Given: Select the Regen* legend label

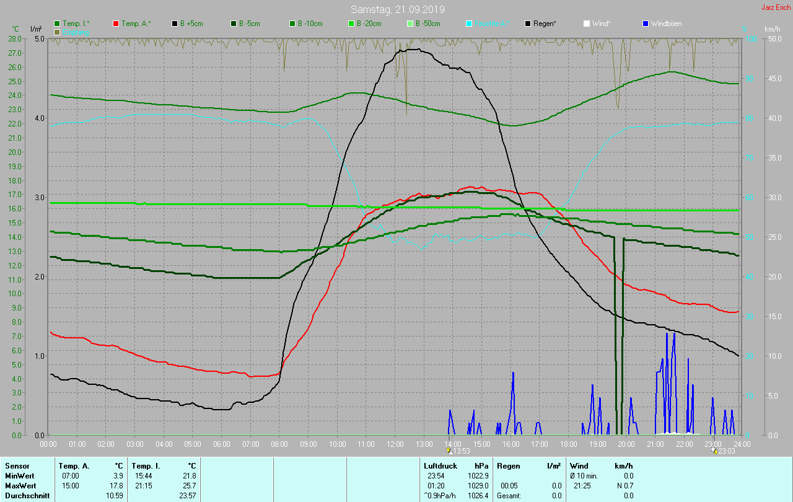Looking at the screenshot, I should pyautogui.click(x=545, y=24).
